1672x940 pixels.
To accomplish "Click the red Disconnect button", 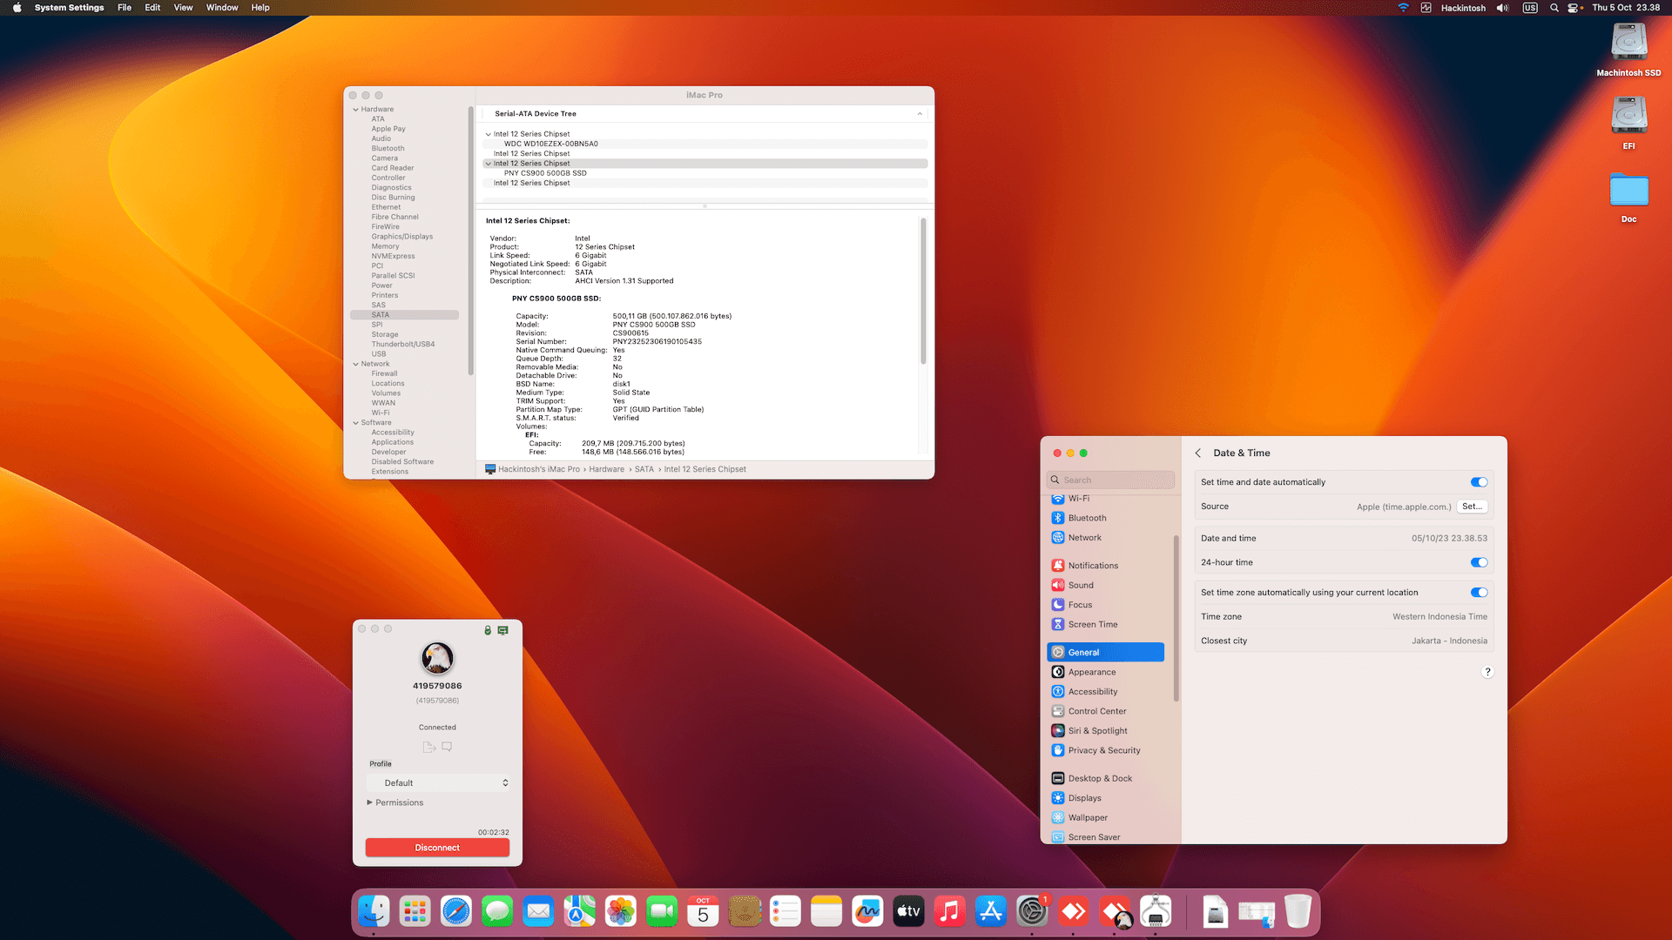I will click(x=437, y=848).
